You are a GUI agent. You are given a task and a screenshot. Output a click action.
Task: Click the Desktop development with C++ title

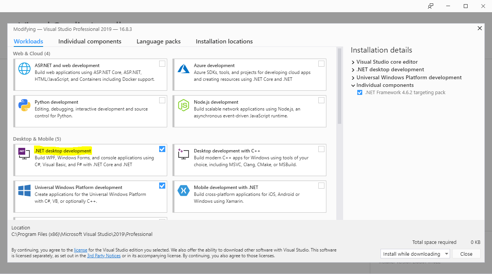pos(227,151)
